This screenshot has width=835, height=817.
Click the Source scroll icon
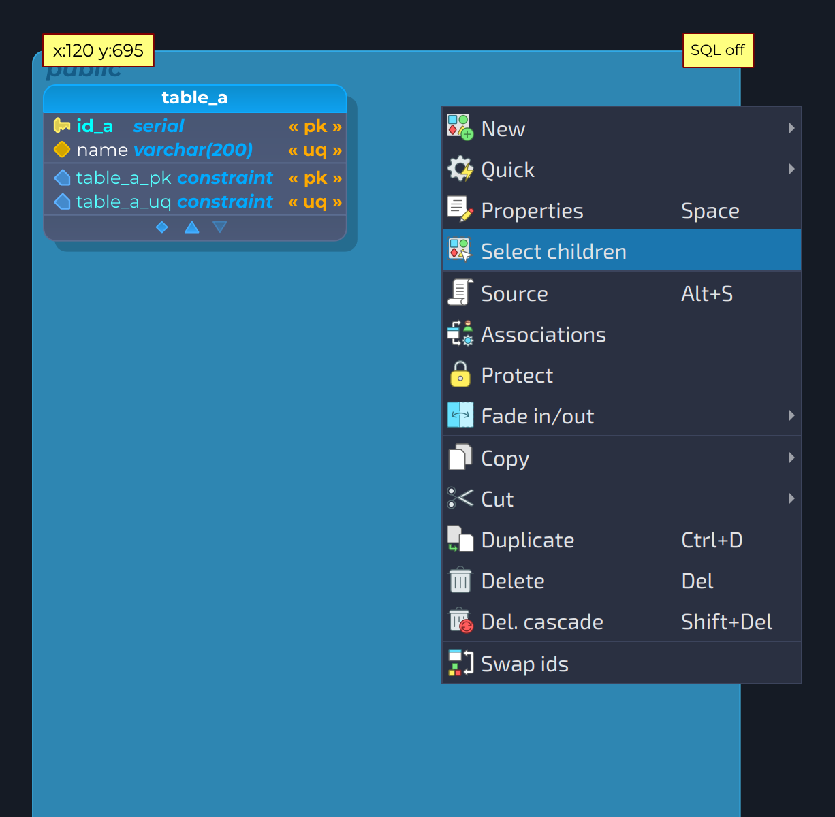pyautogui.click(x=460, y=292)
